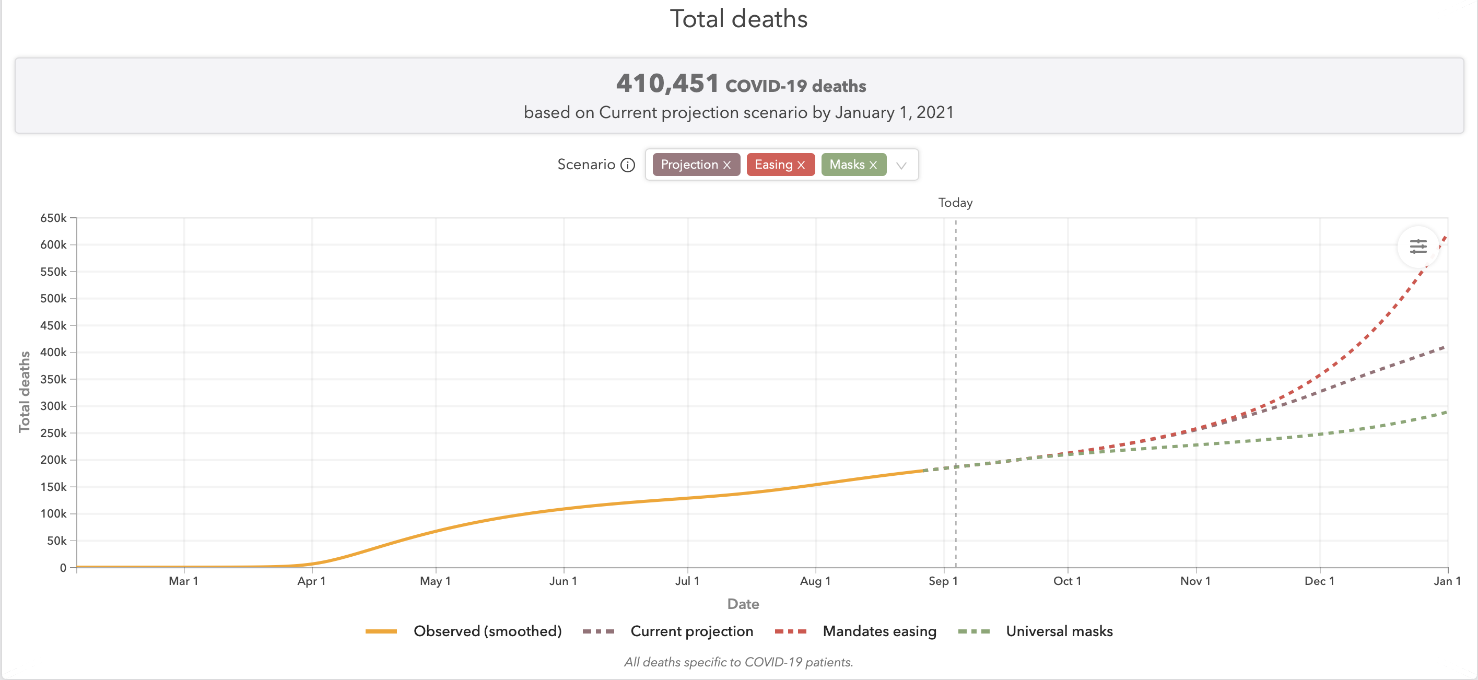
Task: Click the Scenario info icon
Action: point(628,165)
